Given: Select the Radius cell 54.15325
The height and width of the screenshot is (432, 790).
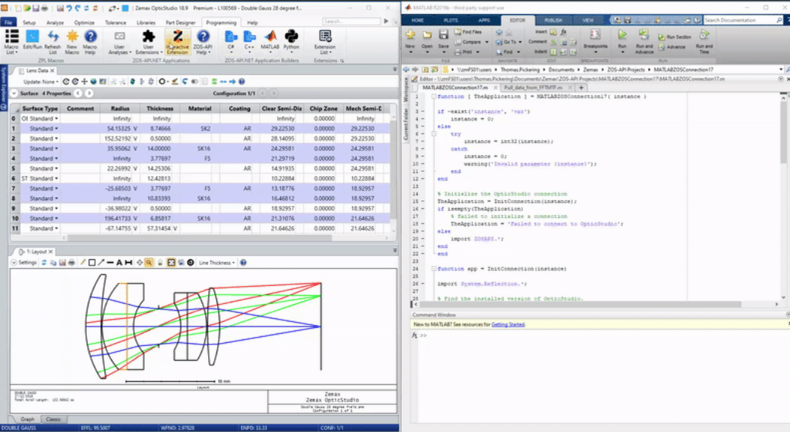Looking at the screenshot, I should click(119, 128).
